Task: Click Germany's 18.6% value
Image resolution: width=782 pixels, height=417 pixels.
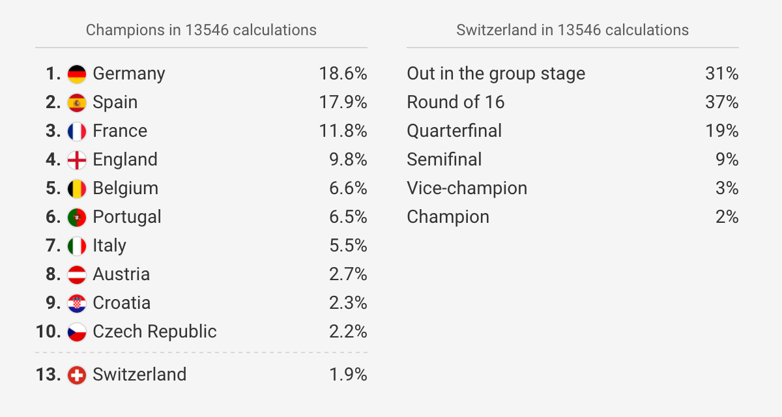Action: click(x=343, y=74)
